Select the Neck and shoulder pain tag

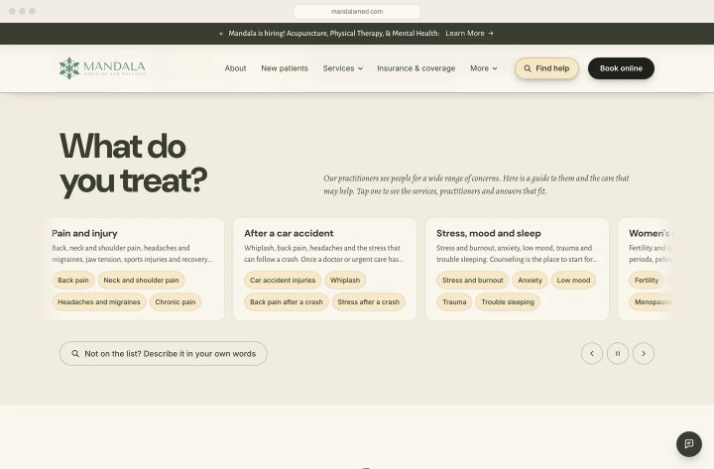[x=141, y=280]
